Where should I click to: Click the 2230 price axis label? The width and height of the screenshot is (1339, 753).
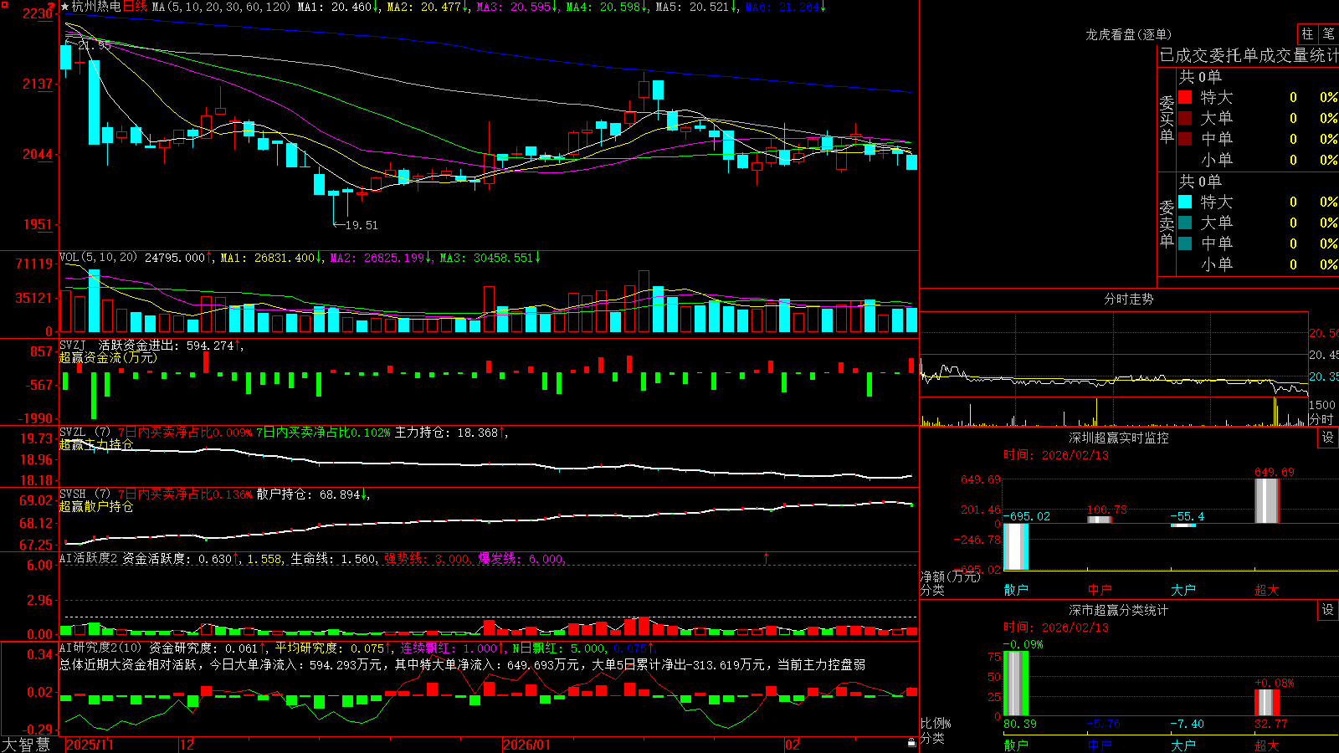coord(38,13)
